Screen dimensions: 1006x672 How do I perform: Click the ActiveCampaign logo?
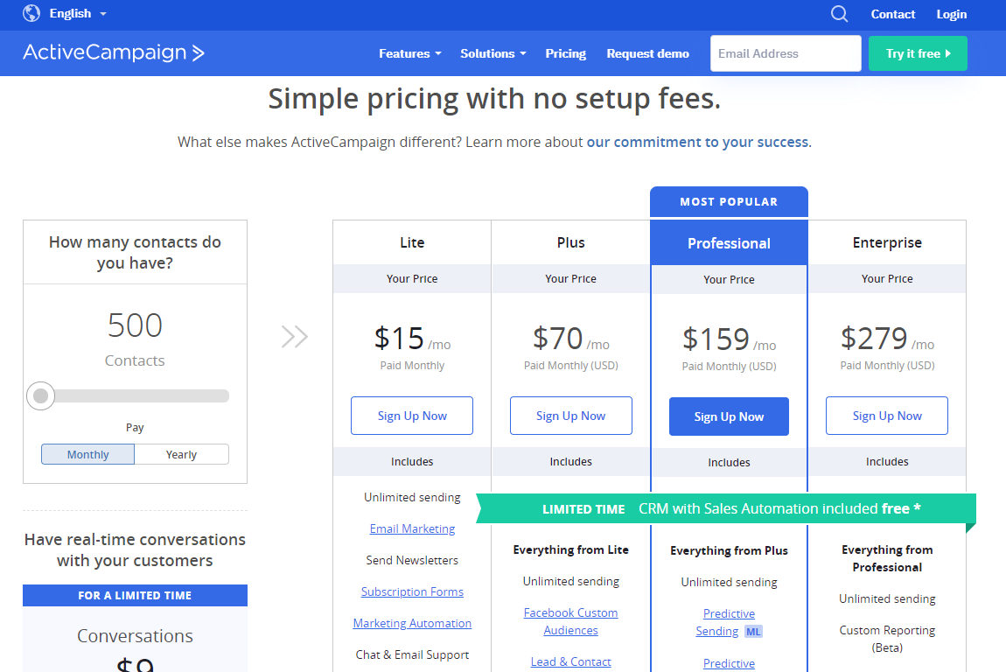pos(114,52)
